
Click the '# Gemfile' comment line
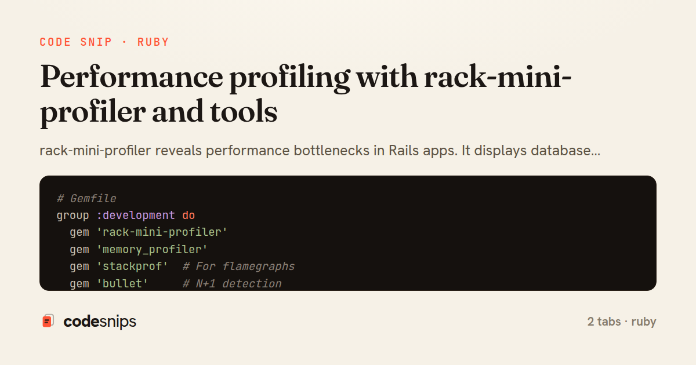pyautogui.click(x=86, y=199)
